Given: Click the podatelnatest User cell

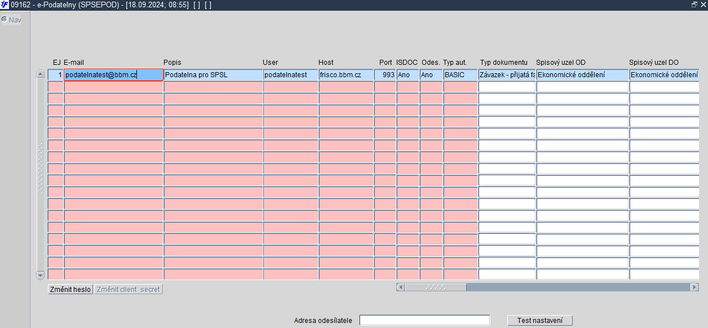Looking at the screenshot, I should (290, 74).
